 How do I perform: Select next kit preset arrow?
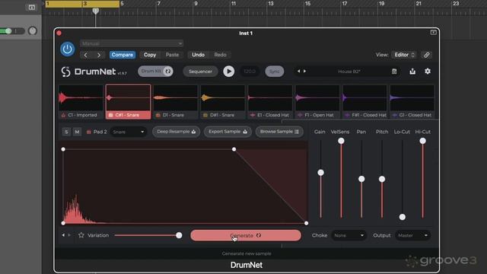(304, 71)
